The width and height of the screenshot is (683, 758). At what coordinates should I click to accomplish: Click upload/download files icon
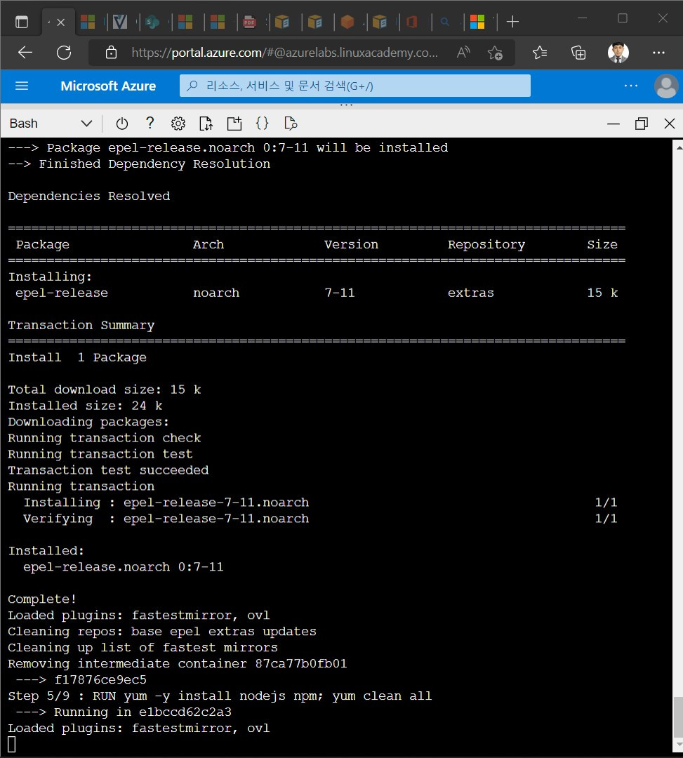click(206, 124)
